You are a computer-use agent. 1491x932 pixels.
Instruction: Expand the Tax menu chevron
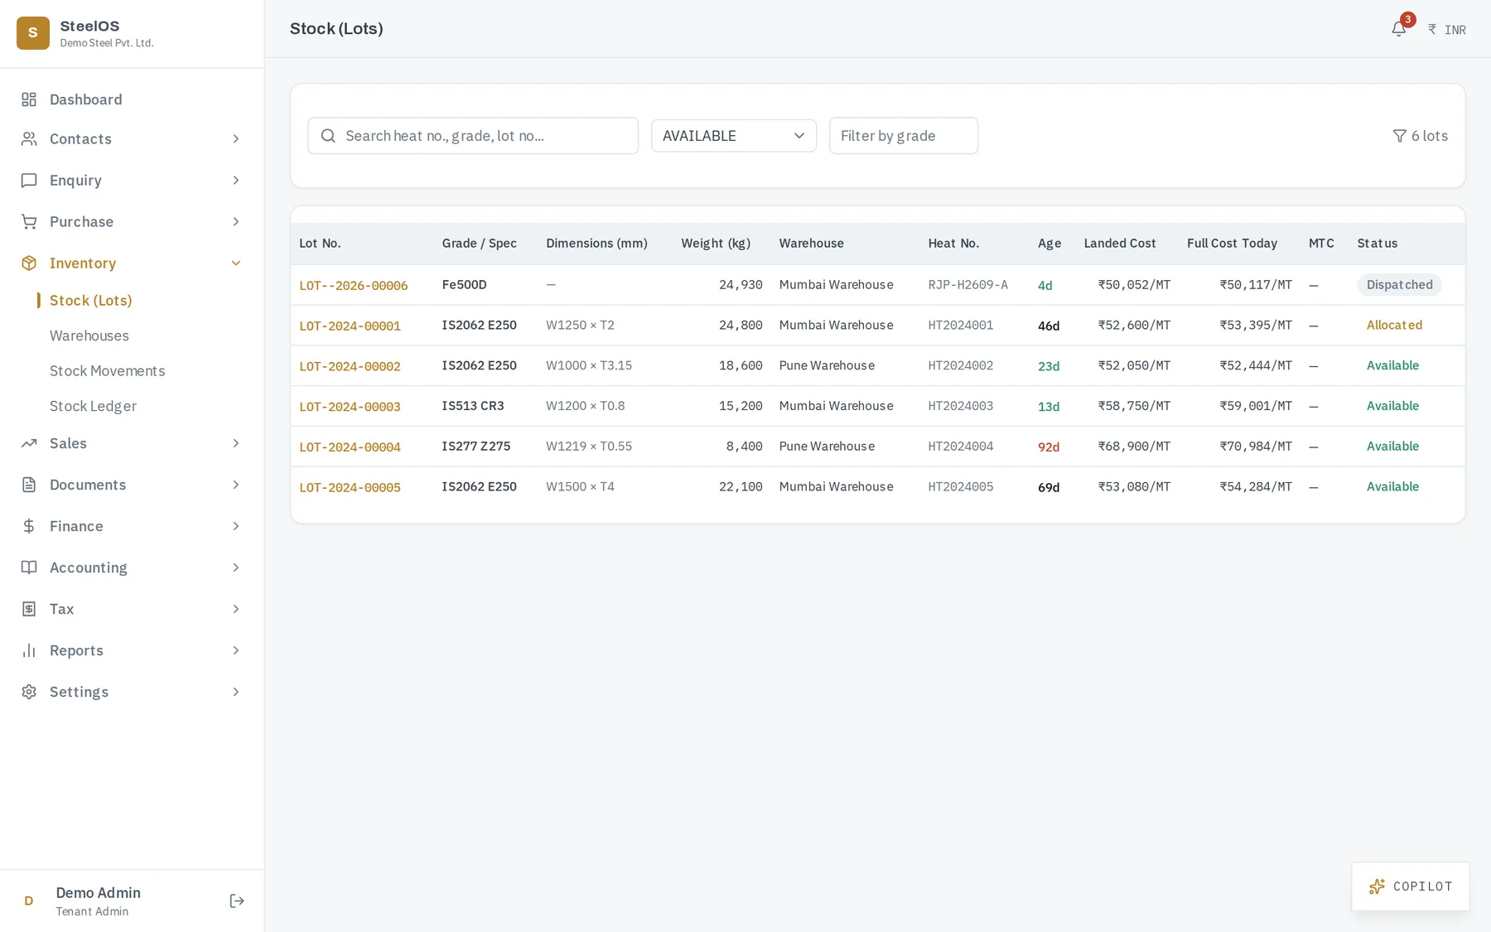point(235,609)
